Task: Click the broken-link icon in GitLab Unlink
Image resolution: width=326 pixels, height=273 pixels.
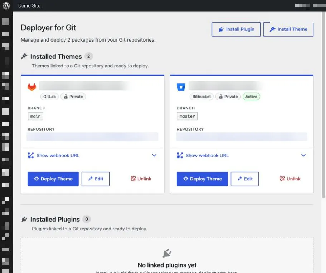Action: point(133,179)
